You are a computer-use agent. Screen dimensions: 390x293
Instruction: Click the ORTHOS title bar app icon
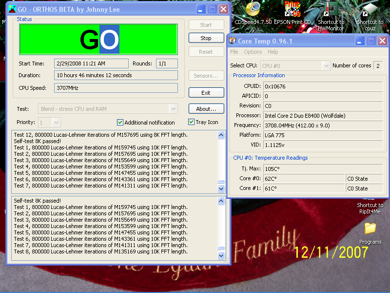click(12, 9)
